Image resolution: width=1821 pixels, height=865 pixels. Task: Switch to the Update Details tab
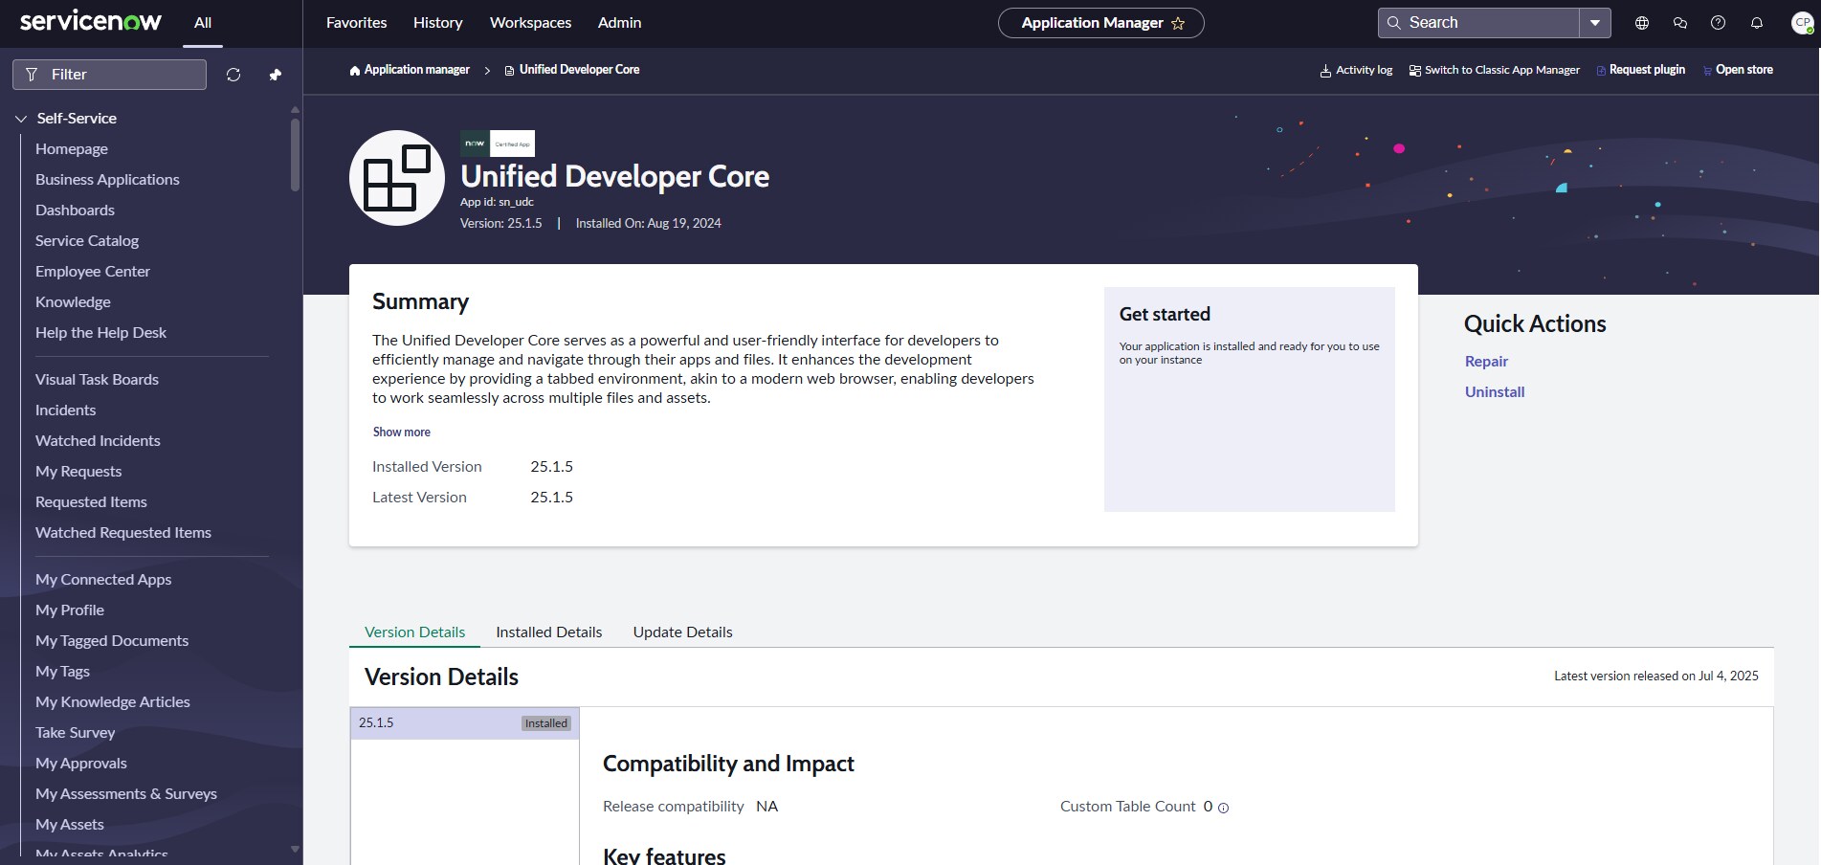coord(682,632)
